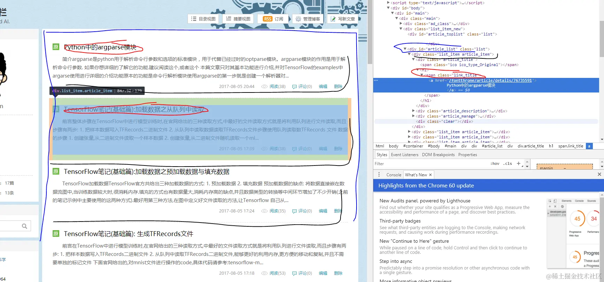Switch to the Styles tab
This screenshot has width=604, height=282.
[382, 155]
